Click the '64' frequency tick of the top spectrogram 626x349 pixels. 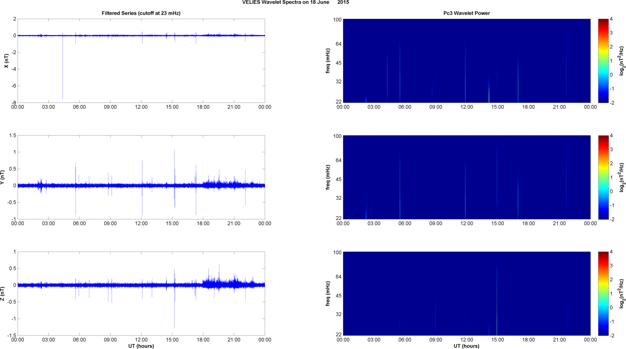coord(338,44)
